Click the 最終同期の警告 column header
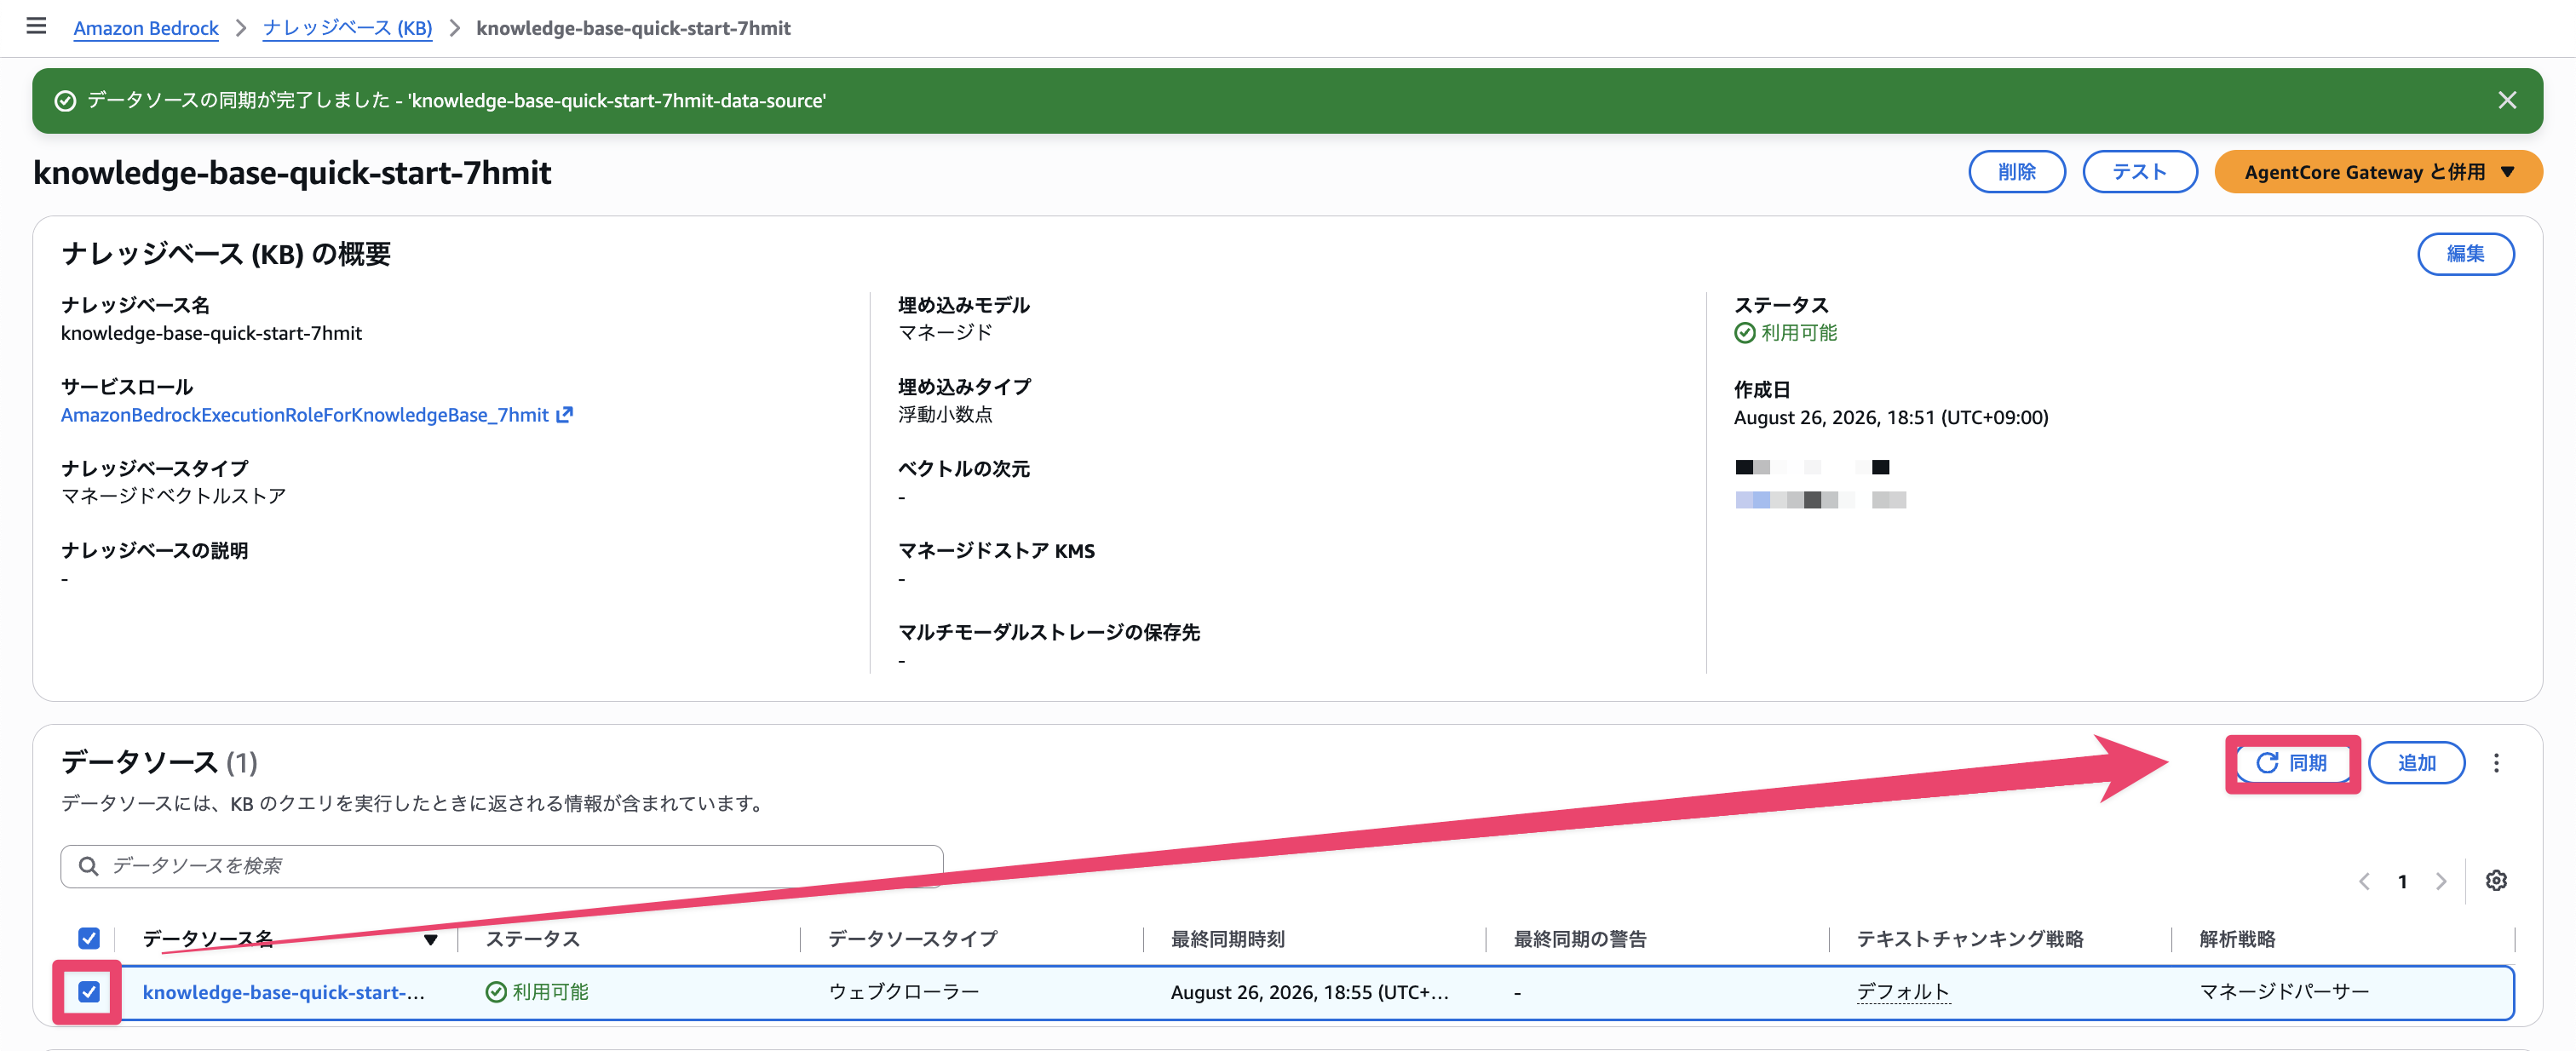The image size is (2576, 1051). (x=1580, y=939)
